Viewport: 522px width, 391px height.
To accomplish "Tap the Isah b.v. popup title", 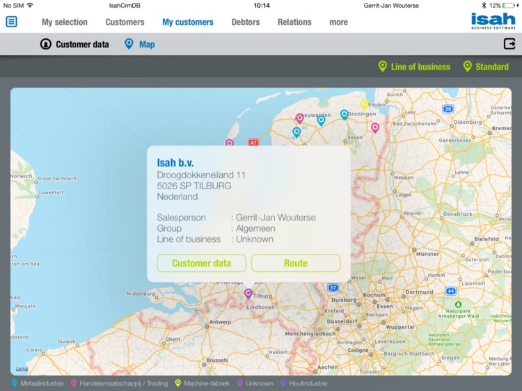I will (175, 163).
